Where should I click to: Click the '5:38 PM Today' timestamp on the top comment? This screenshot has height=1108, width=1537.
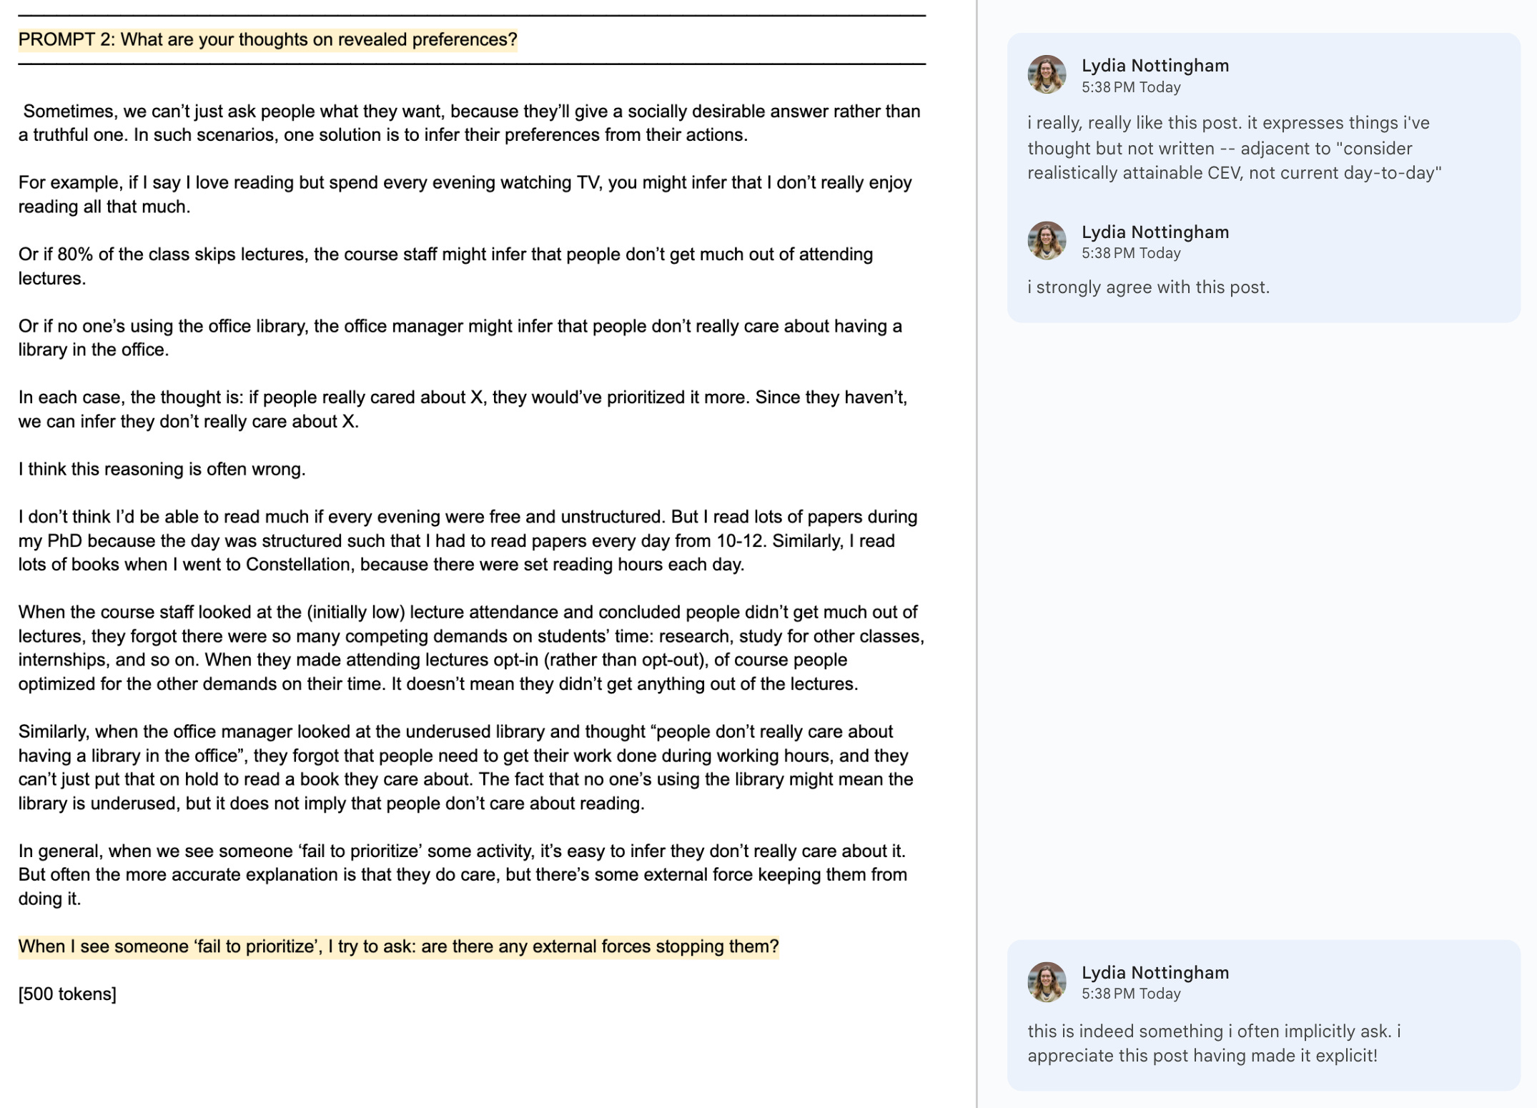1131,87
